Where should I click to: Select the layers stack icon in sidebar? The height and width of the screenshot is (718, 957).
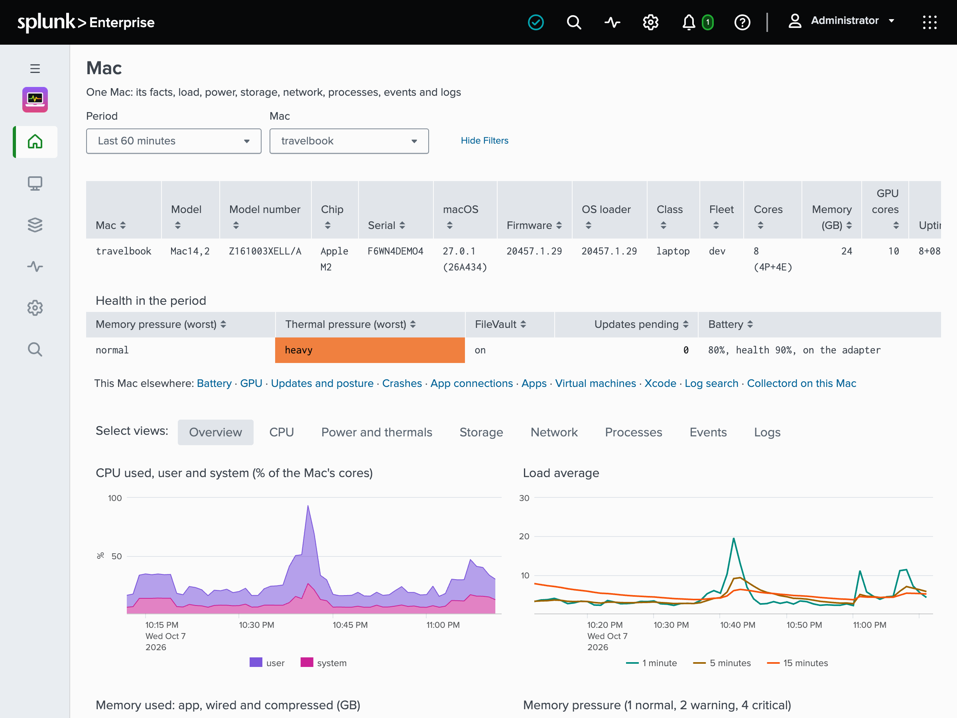(35, 225)
